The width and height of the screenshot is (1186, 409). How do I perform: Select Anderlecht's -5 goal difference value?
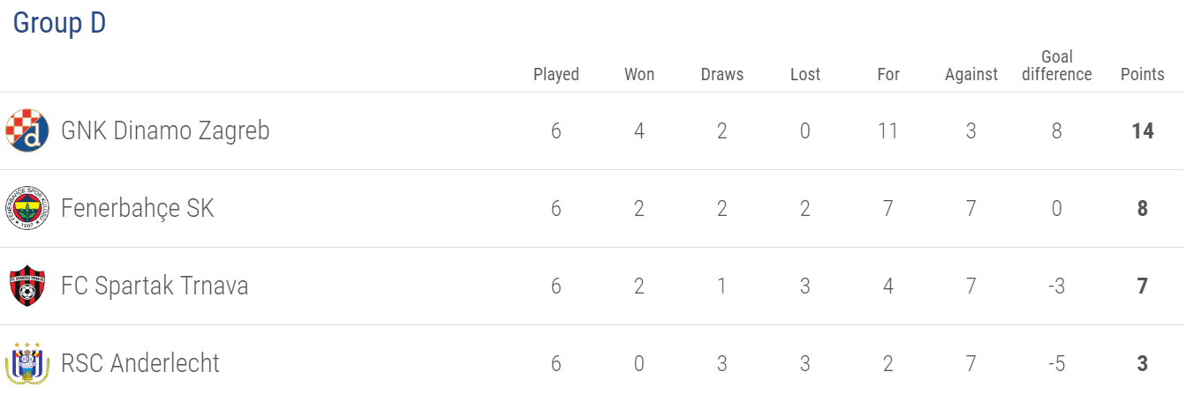click(x=1057, y=364)
